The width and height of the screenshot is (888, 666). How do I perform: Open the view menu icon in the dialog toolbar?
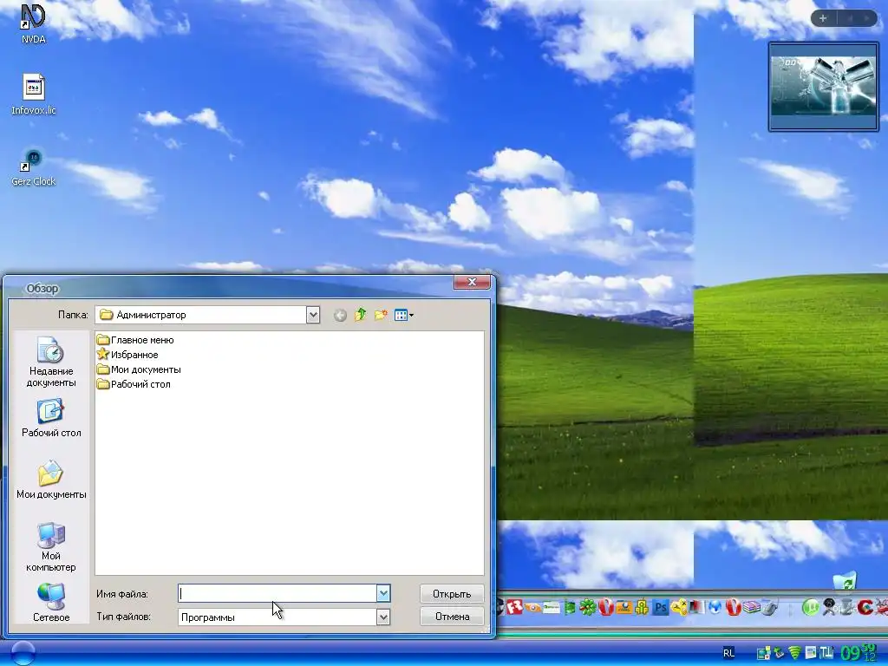[404, 315]
